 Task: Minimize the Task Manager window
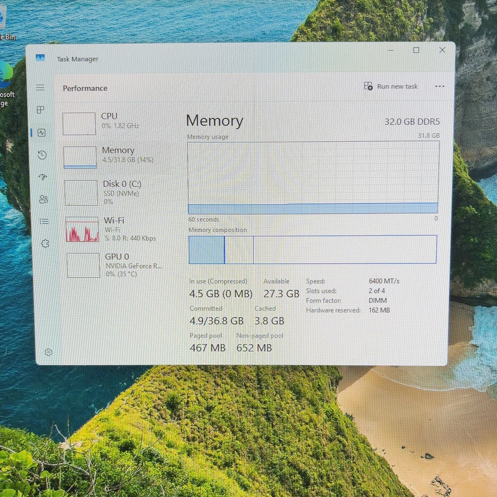(x=391, y=50)
